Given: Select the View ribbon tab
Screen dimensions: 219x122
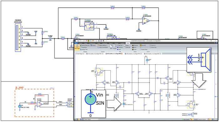Looking at the screenshot, I should (x=128, y=43).
